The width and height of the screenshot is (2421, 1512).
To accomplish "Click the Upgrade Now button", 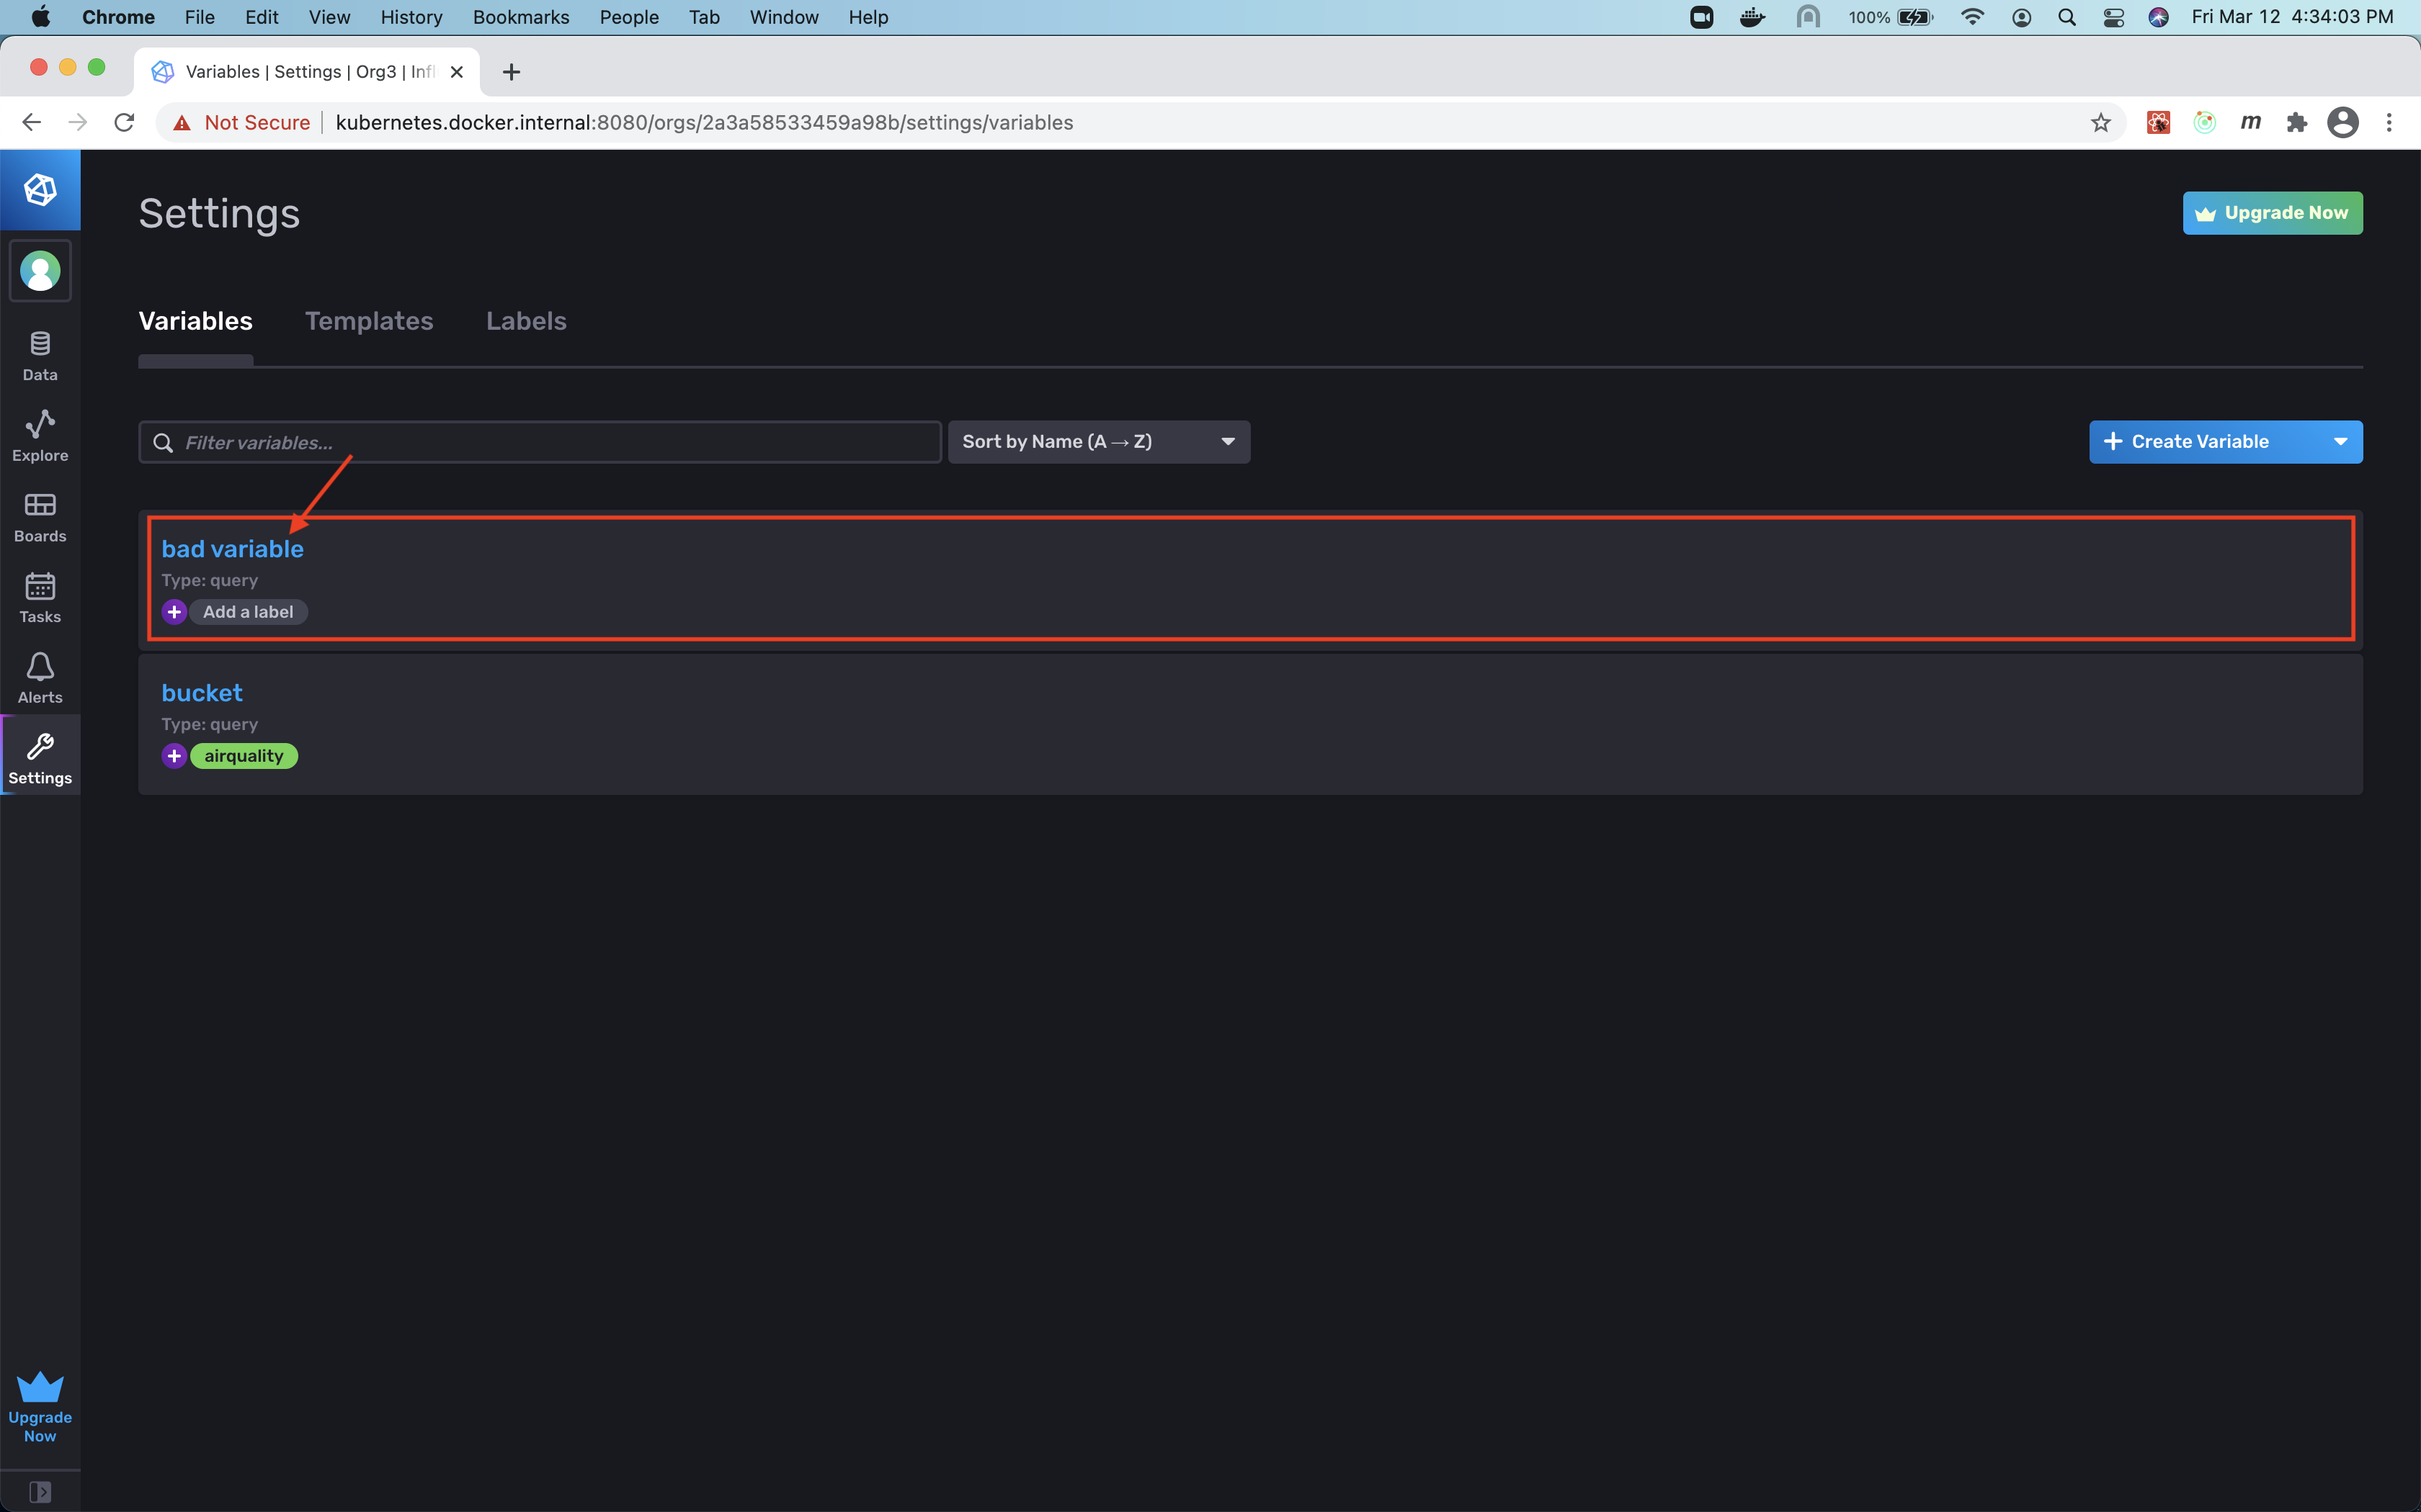I will [2272, 212].
